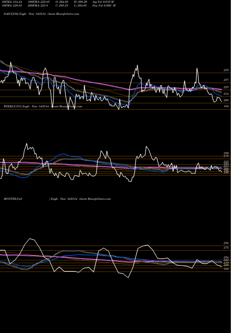231x333 pixels.
Task: Click the 203 price label on daily chart
Action: point(226,100)
